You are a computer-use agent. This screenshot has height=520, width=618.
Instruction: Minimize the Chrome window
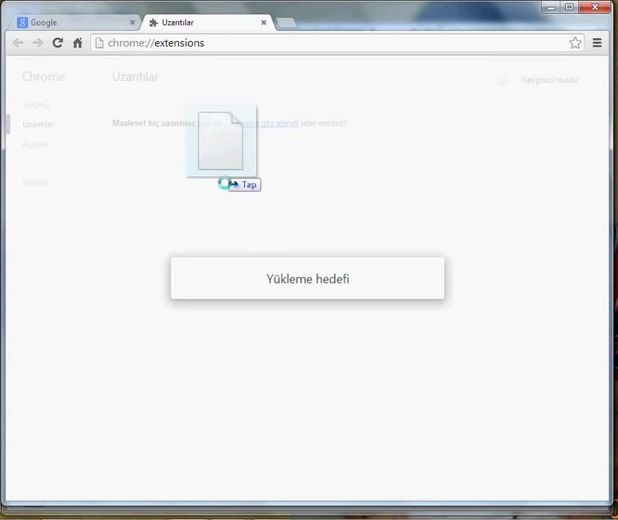[551, 6]
